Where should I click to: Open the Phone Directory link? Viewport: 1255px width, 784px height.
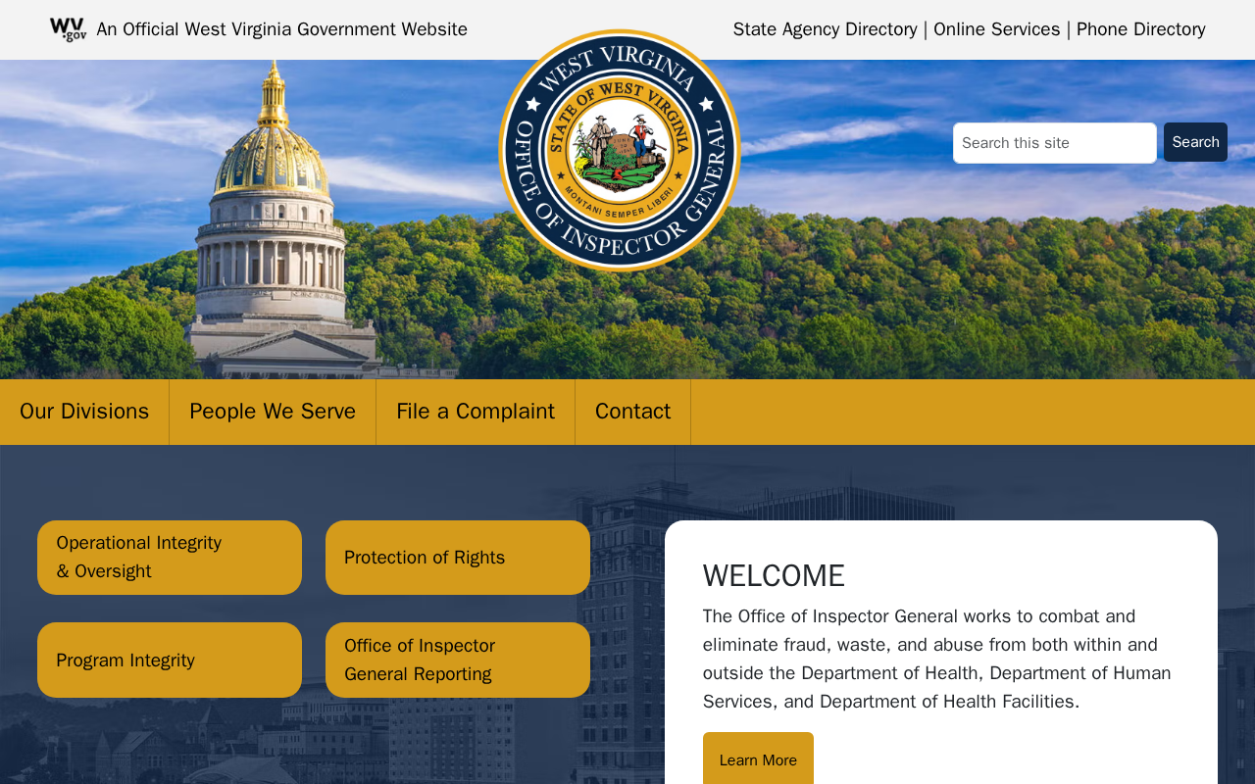coord(1141,29)
